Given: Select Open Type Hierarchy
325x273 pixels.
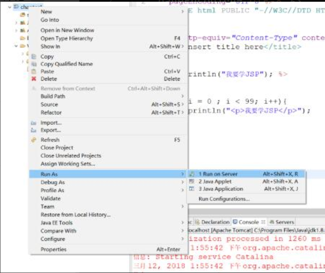Looking at the screenshot, I should click(x=108, y=38).
